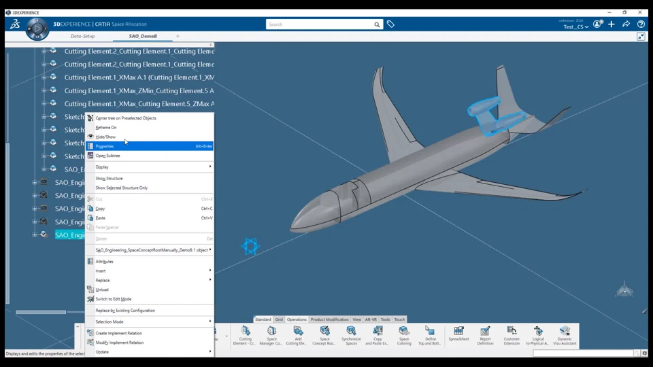Click the share arrow icon in the top bar

tap(626, 24)
